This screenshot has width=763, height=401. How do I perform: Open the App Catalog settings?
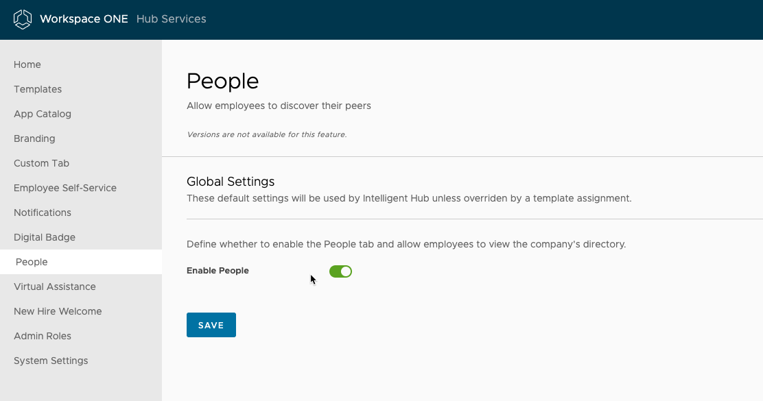(x=43, y=114)
